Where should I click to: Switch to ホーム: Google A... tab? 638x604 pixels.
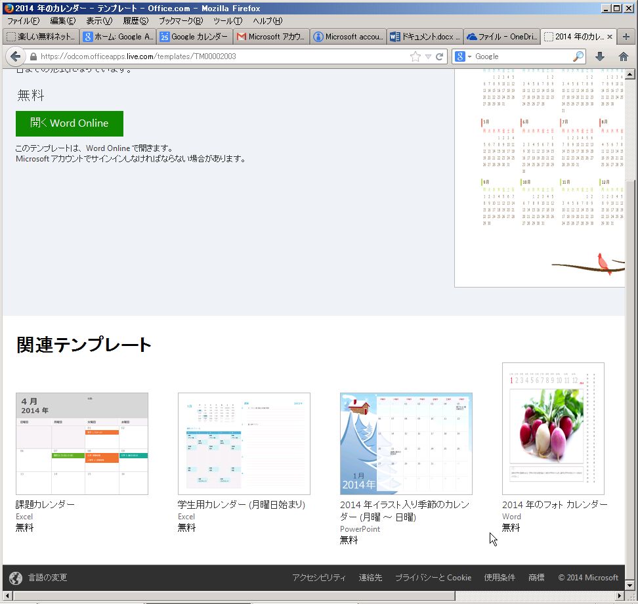tap(118, 37)
